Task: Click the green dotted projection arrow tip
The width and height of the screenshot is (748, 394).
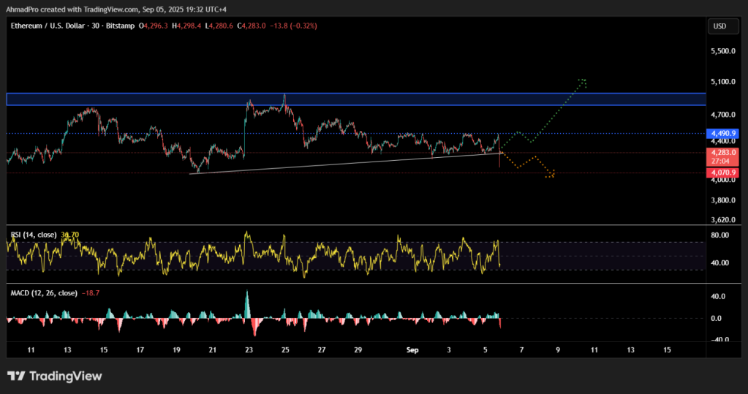Action: point(583,80)
